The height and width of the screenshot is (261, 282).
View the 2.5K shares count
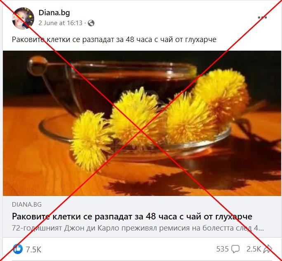pos(254,249)
